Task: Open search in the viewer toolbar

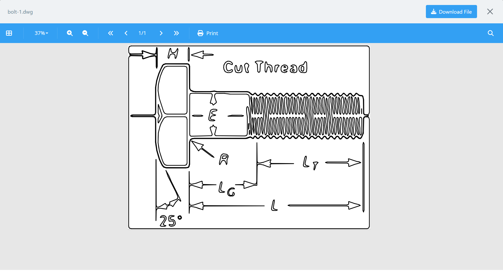Action: click(x=491, y=33)
